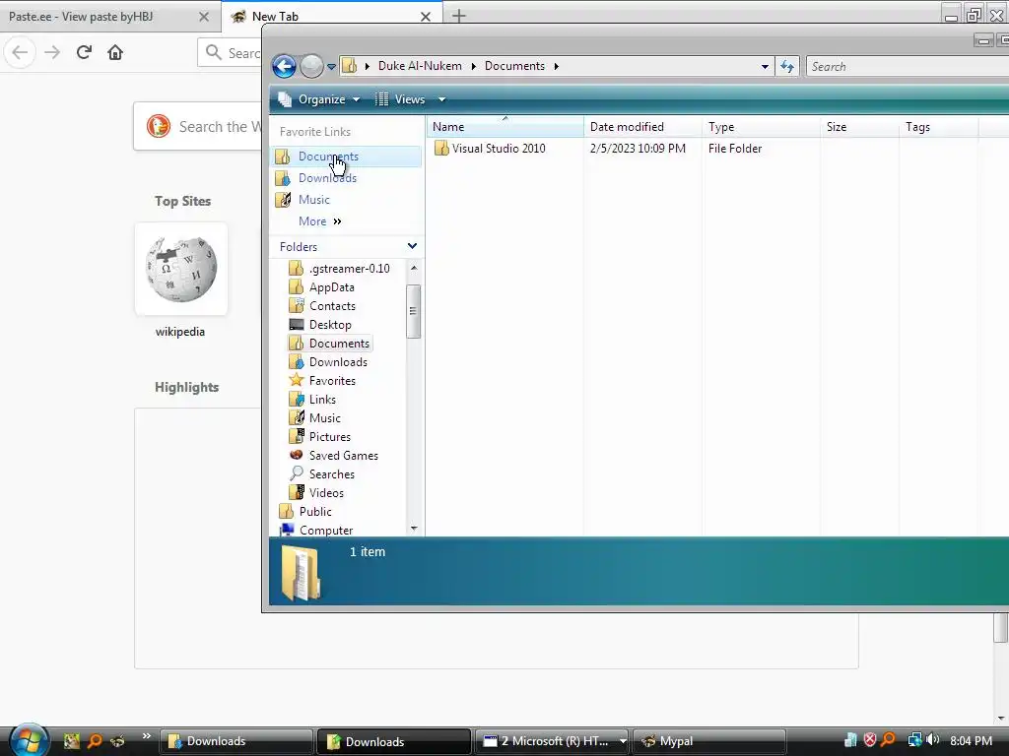Expand breadcrumb arrow after Duke Al-Nukem
The width and height of the screenshot is (1009, 756).
click(473, 66)
